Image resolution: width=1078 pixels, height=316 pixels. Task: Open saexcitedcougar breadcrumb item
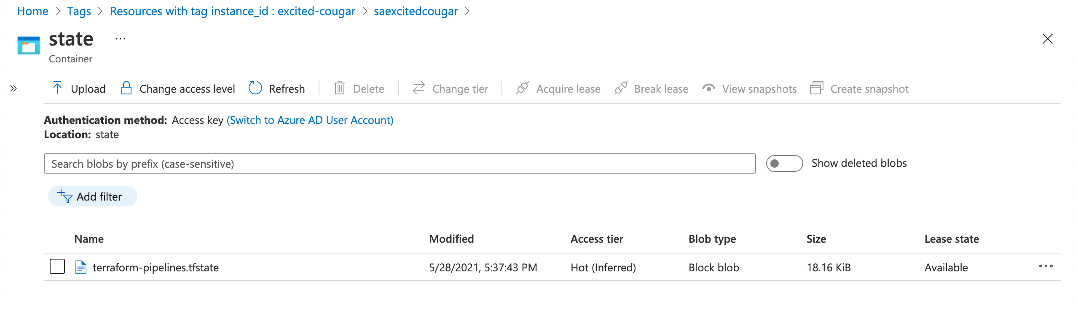pos(416,11)
